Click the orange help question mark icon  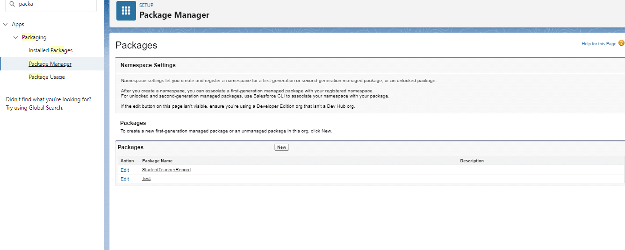[x=621, y=43]
